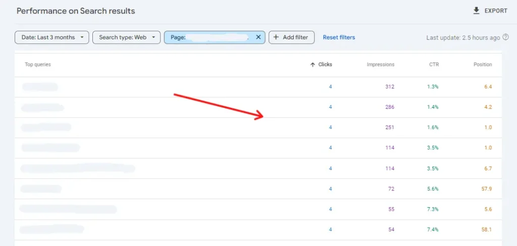Select the impressions value 72
This screenshot has height=246, width=517.
[391, 189]
